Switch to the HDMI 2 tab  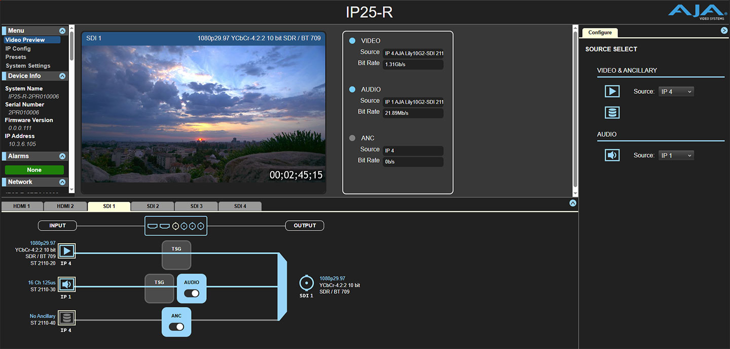click(65, 206)
